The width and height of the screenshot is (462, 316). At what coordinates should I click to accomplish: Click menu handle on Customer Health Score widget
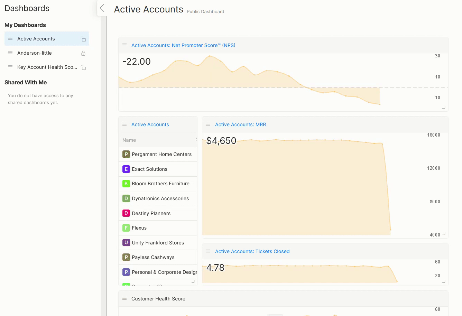tap(124, 299)
